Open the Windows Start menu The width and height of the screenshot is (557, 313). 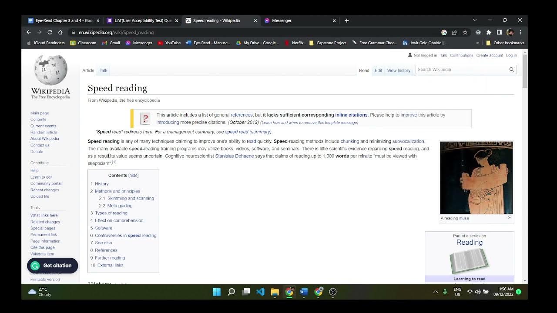click(x=216, y=292)
